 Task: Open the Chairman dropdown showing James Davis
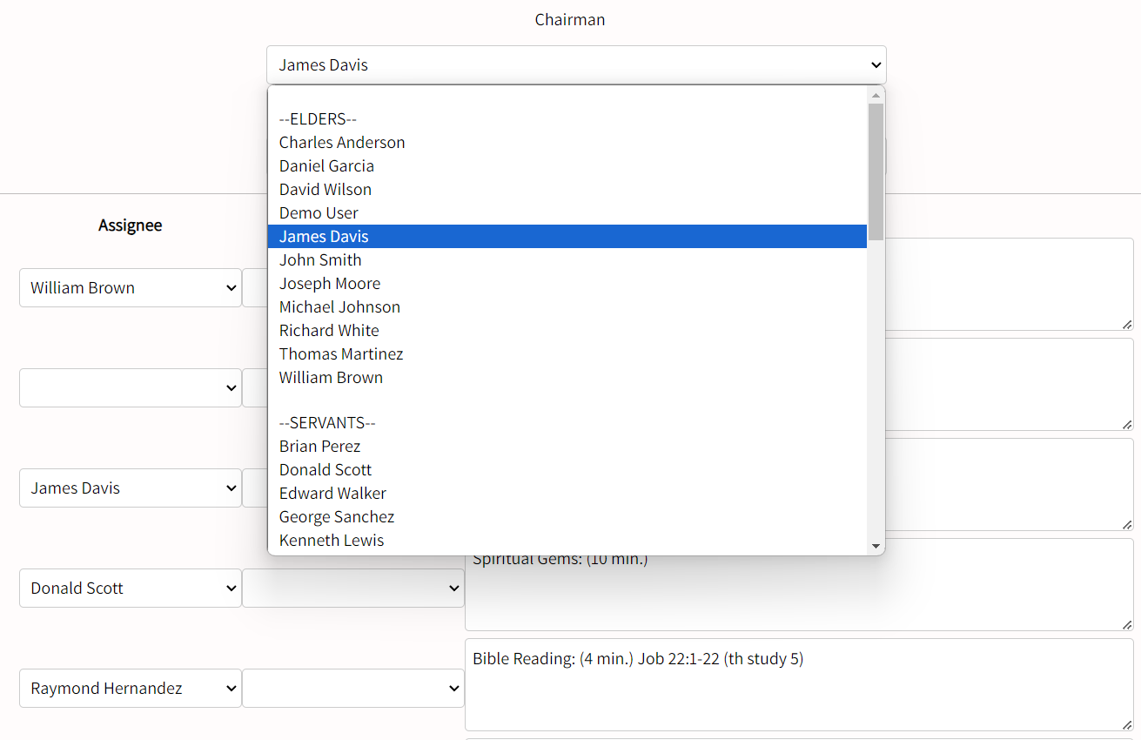pos(576,65)
